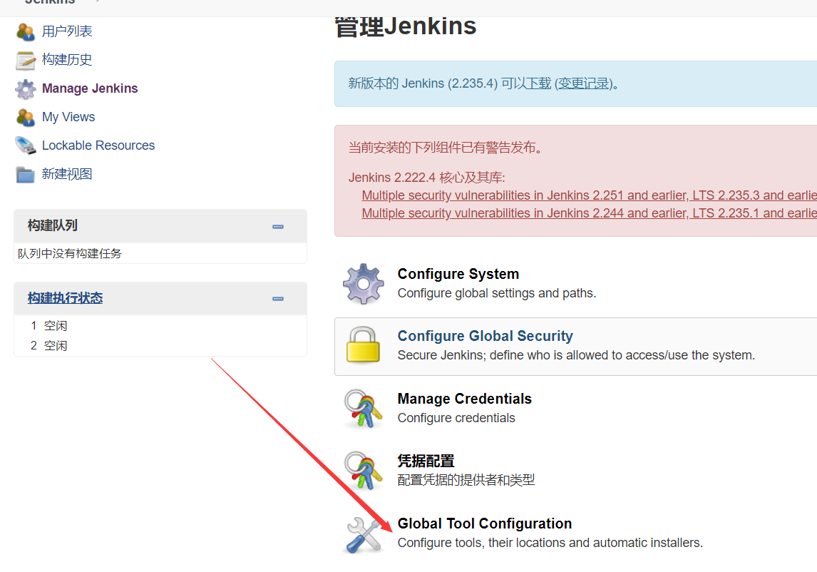Collapse the 构建队列 panel
Viewport: 817px width, 572px height.
click(278, 226)
